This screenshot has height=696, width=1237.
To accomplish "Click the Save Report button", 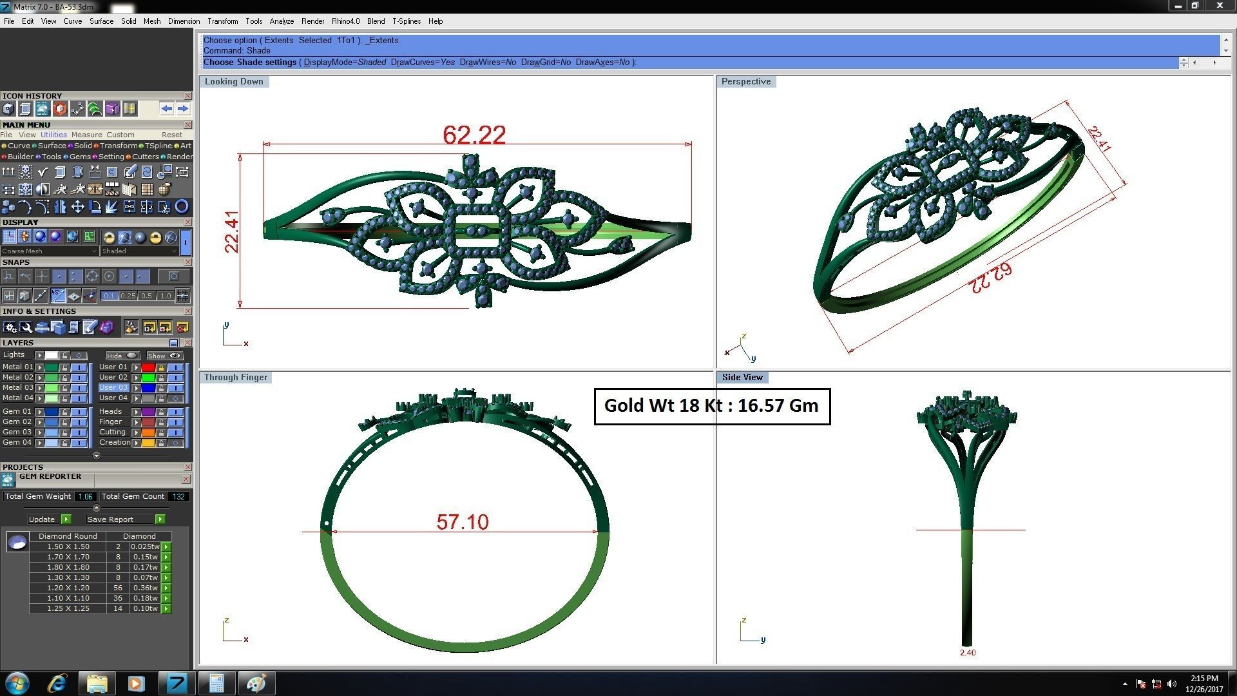I will click(x=126, y=519).
